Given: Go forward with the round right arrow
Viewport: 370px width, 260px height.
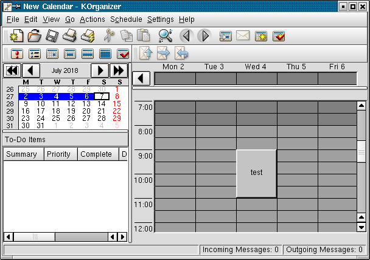Looking at the screenshot, I should [x=204, y=36].
